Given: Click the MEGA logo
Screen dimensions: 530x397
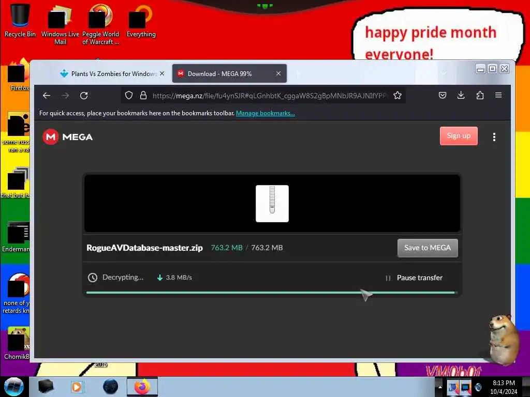Looking at the screenshot, I should (x=68, y=136).
